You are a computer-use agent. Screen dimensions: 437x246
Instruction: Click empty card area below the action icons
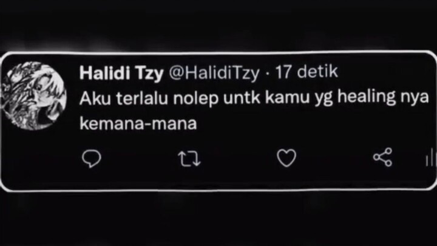[217, 179]
